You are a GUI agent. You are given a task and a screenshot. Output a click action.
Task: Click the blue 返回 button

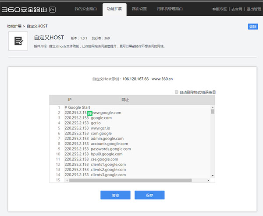coord(253,27)
